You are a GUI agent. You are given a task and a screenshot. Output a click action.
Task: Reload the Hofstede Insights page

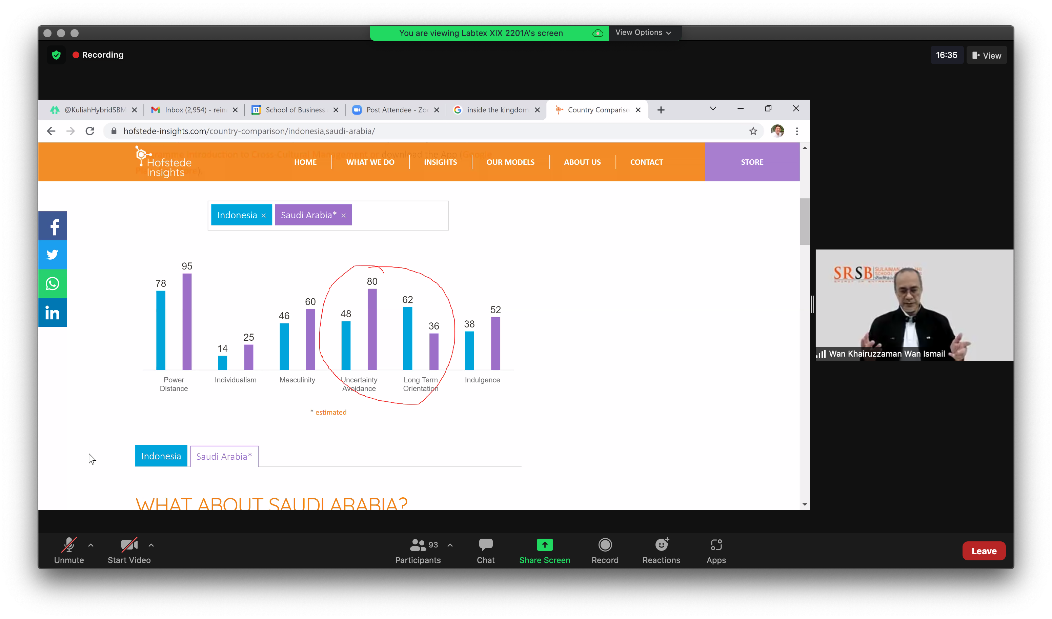click(x=90, y=131)
